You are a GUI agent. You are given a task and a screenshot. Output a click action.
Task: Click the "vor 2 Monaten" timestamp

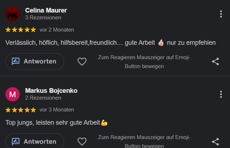pos(57,29)
